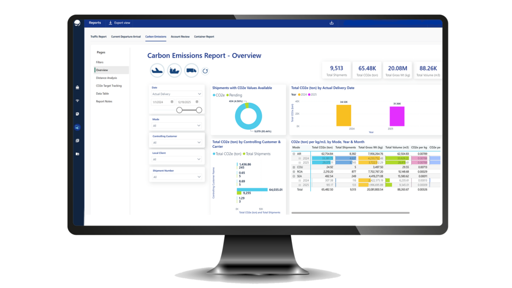Screen dimensions: 512x288
Task: Click the circular reset filters icon
Action: pos(205,71)
